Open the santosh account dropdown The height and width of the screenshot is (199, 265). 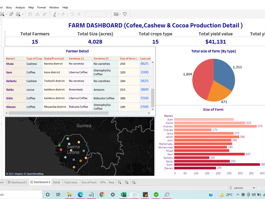(x=242, y=188)
